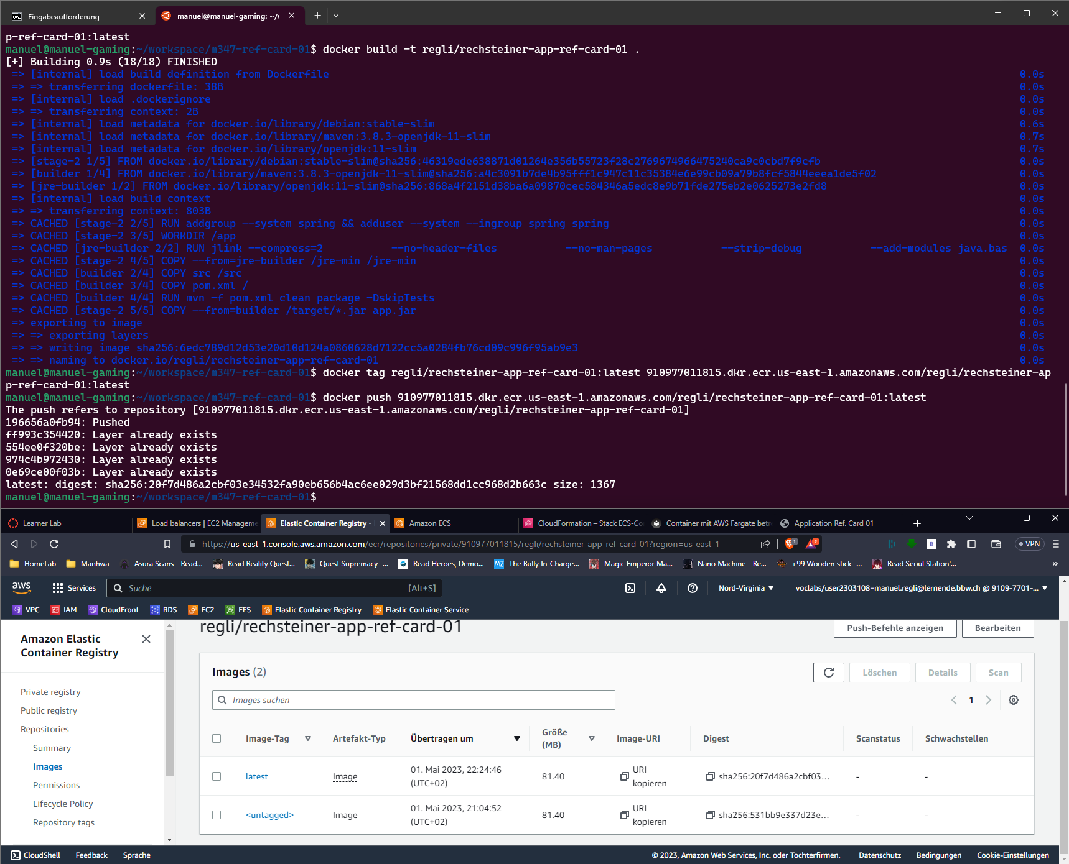Expand the Nord-Virginia region dropdown
1069x864 pixels.
coord(745,588)
